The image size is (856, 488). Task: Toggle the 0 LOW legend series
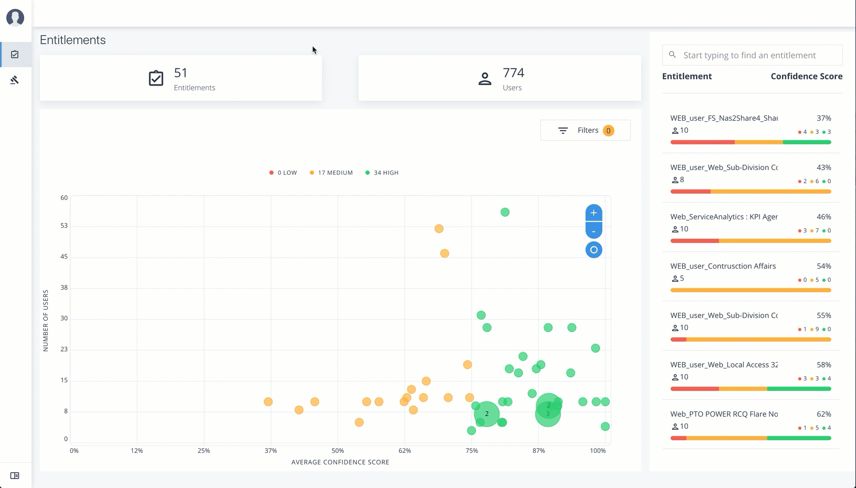tap(283, 173)
